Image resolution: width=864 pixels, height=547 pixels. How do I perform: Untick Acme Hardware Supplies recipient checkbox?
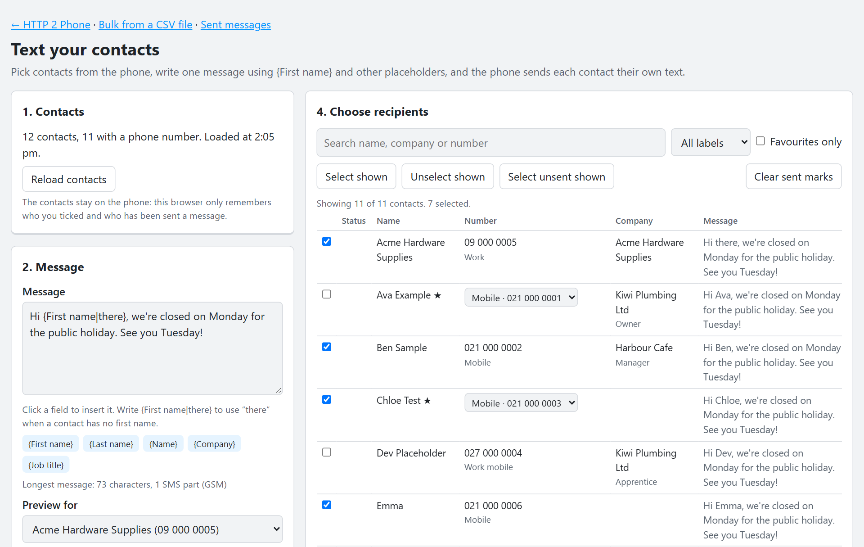(327, 242)
